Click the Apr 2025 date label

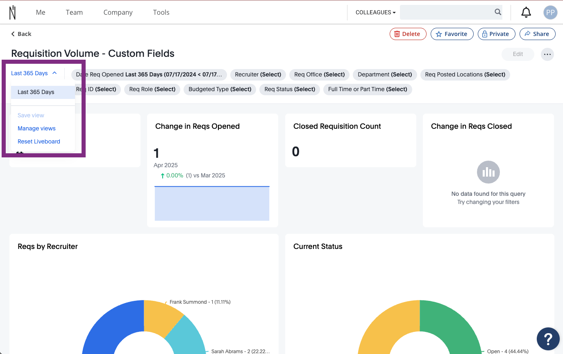(166, 165)
